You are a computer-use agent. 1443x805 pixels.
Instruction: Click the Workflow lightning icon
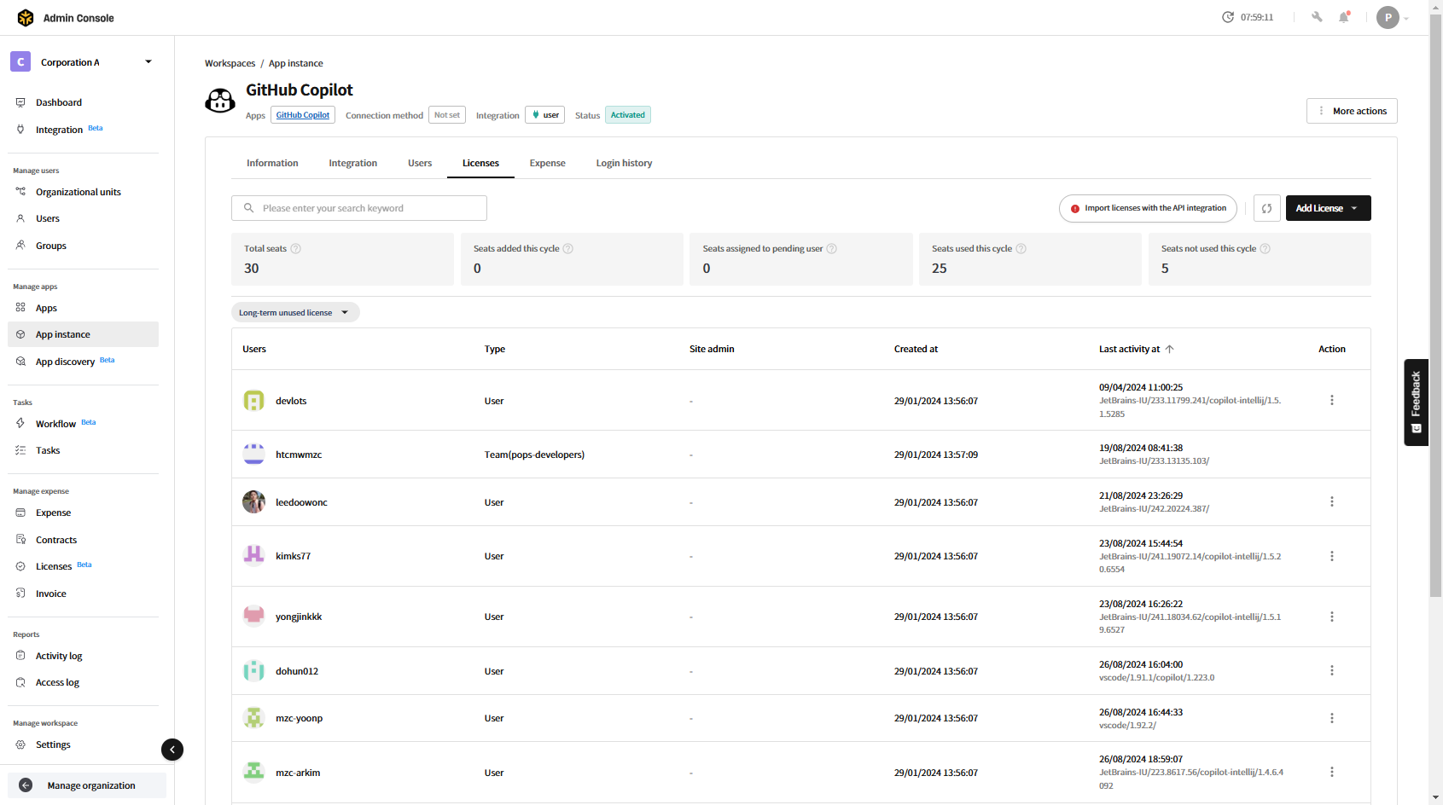pos(20,424)
